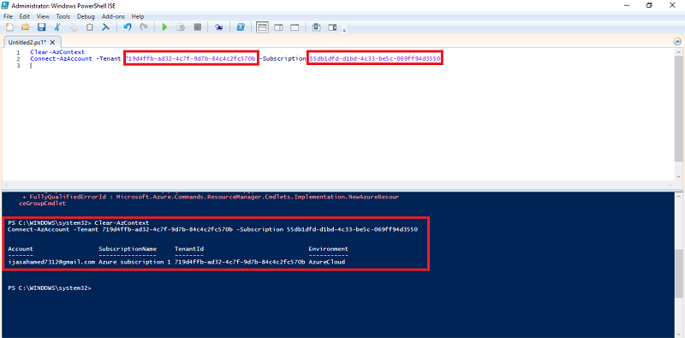Screen dimensions: 685x338
Task: Close the Untitled2.ps1 tab
Action: pos(52,43)
